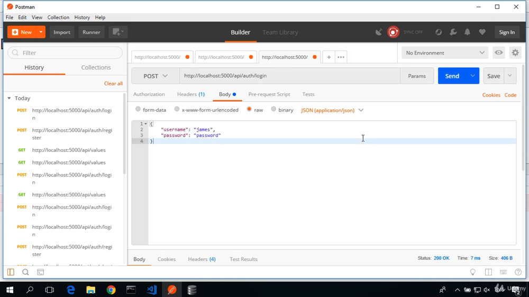Click the Clear all history link

tap(113, 83)
